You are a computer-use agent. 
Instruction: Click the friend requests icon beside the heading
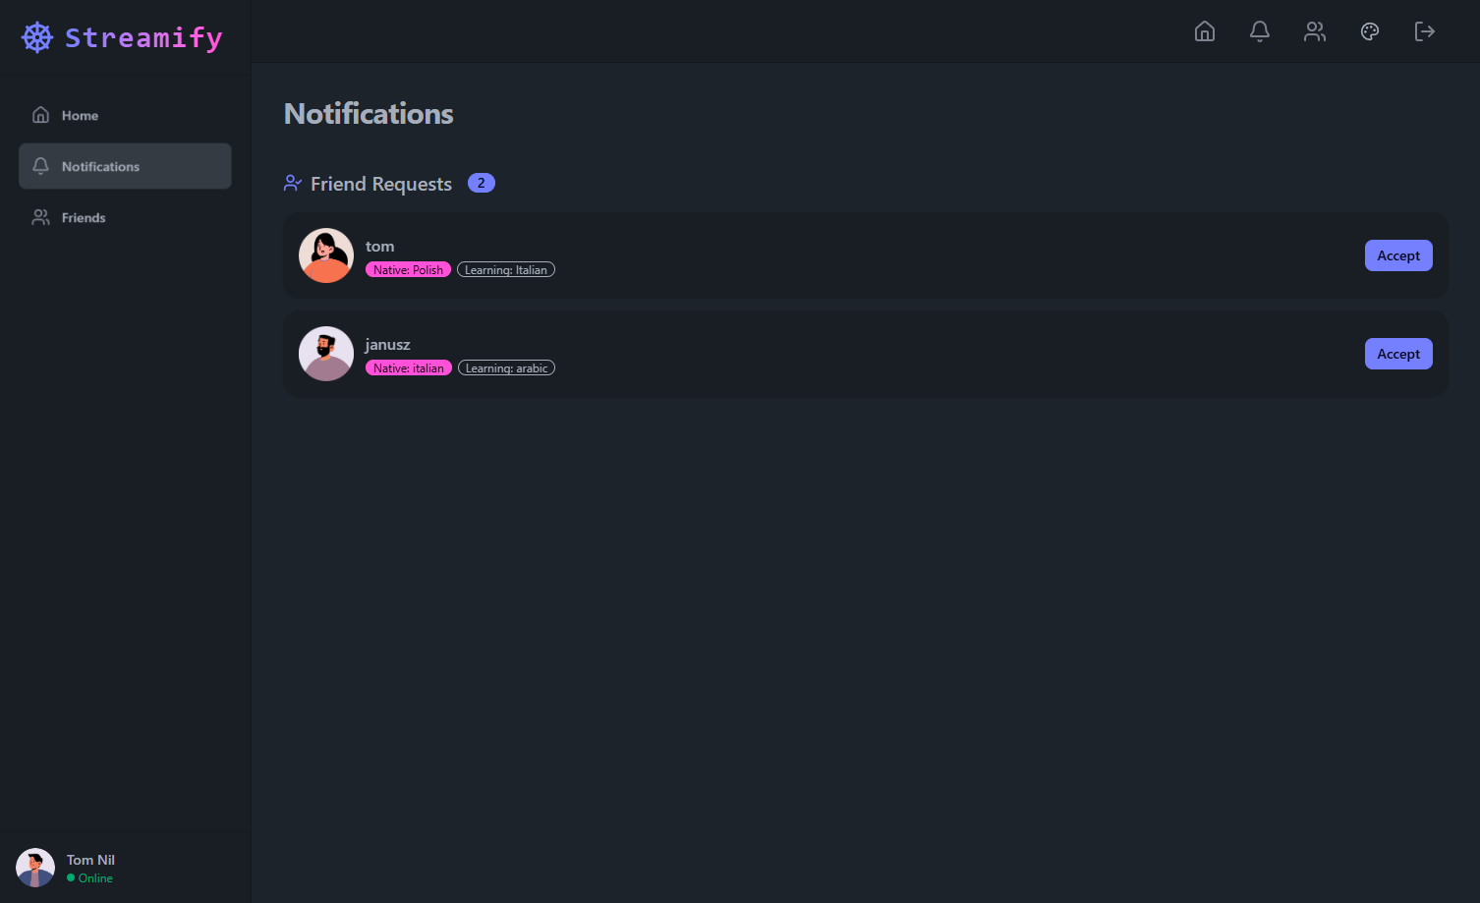pyautogui.click(x=292, y=183)
